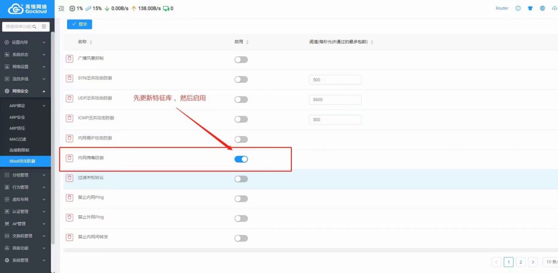
Task: Click the delete icon for 广播风暴抑制 row
Action: click(69, 59)
